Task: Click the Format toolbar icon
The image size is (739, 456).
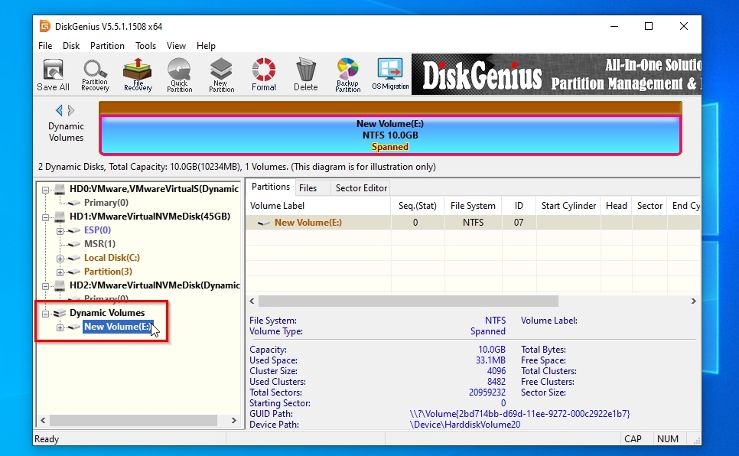Action: coord(264,75)
